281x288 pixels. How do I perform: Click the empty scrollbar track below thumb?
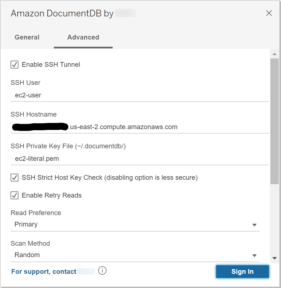274,220
